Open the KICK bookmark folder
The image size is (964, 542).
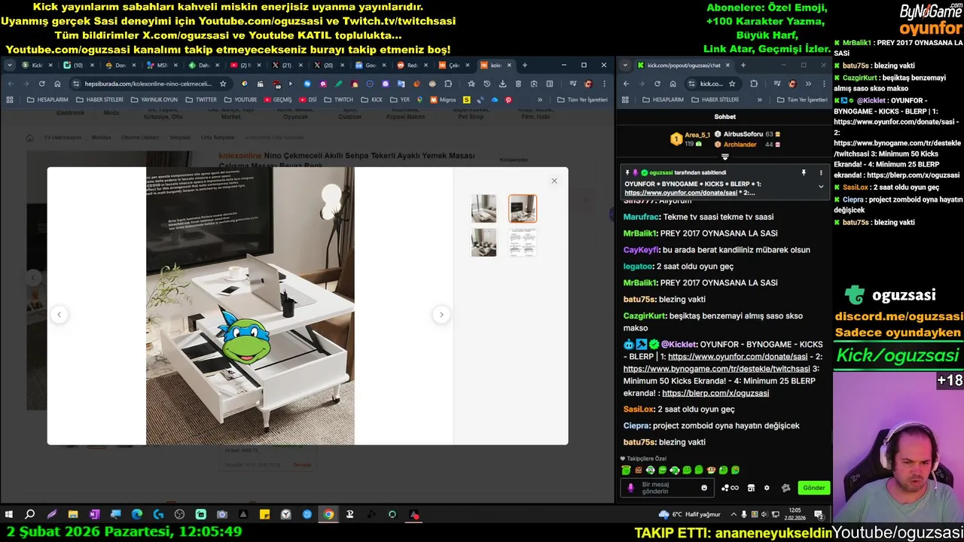[x=371, y=99]
